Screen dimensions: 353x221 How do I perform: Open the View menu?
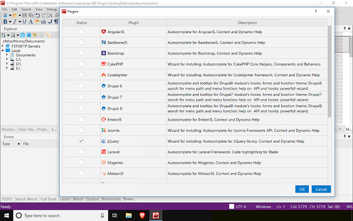39,9
